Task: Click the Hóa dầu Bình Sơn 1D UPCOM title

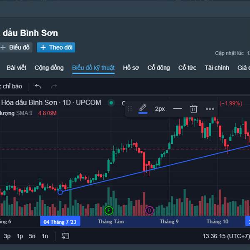Action: (x=51, y=102)
